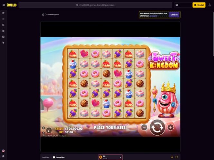Open the casino lobby icon in sidebar
214x160 pixels.
(x=4, y=13)
